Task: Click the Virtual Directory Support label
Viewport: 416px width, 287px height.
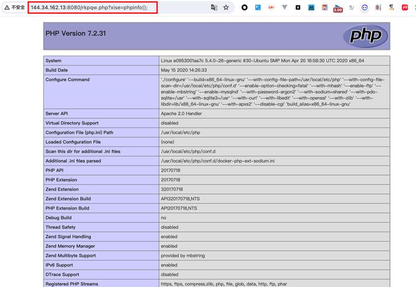Action: (72, 123)
